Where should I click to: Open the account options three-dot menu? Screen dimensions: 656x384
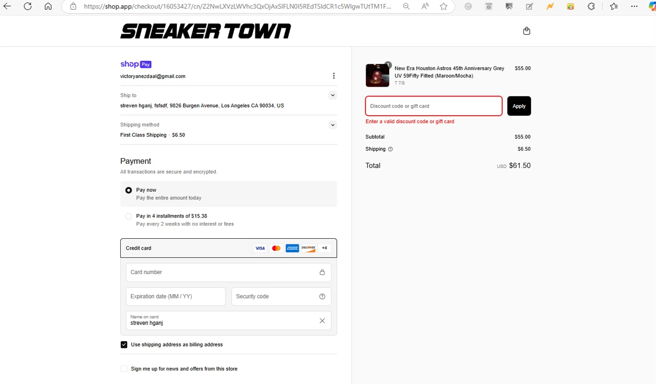(x=334, y=76)
